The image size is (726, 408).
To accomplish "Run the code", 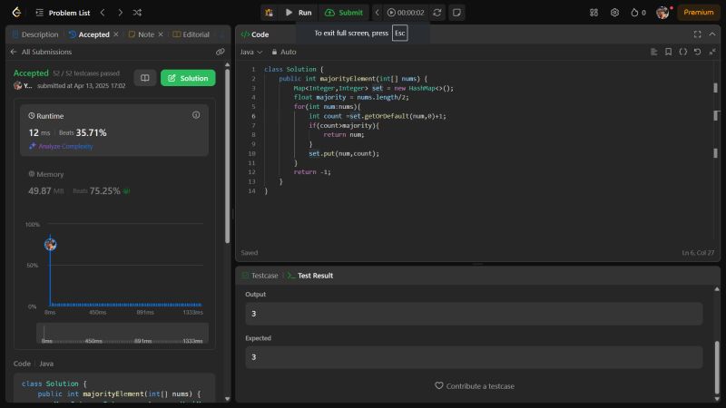I will (299, 13).
